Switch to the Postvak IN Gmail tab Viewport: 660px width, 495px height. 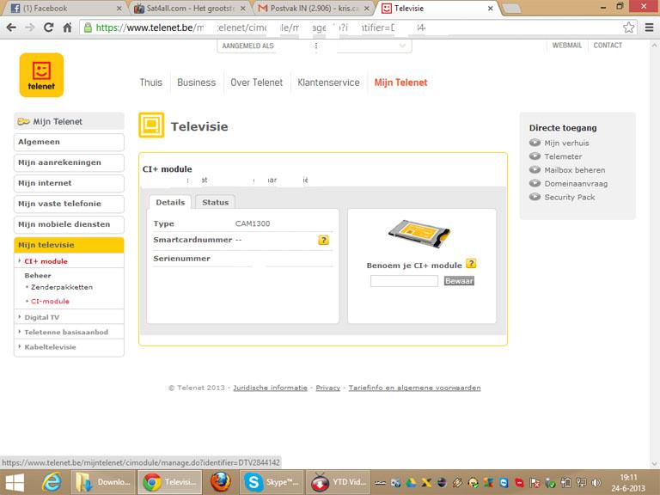click(314, 9)
